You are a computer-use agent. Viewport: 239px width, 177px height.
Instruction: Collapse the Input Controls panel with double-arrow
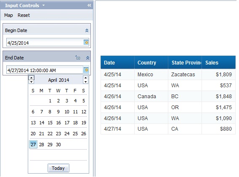click(x=89, y=5)
